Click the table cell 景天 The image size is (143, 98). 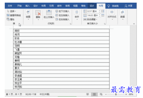(61, 68)
